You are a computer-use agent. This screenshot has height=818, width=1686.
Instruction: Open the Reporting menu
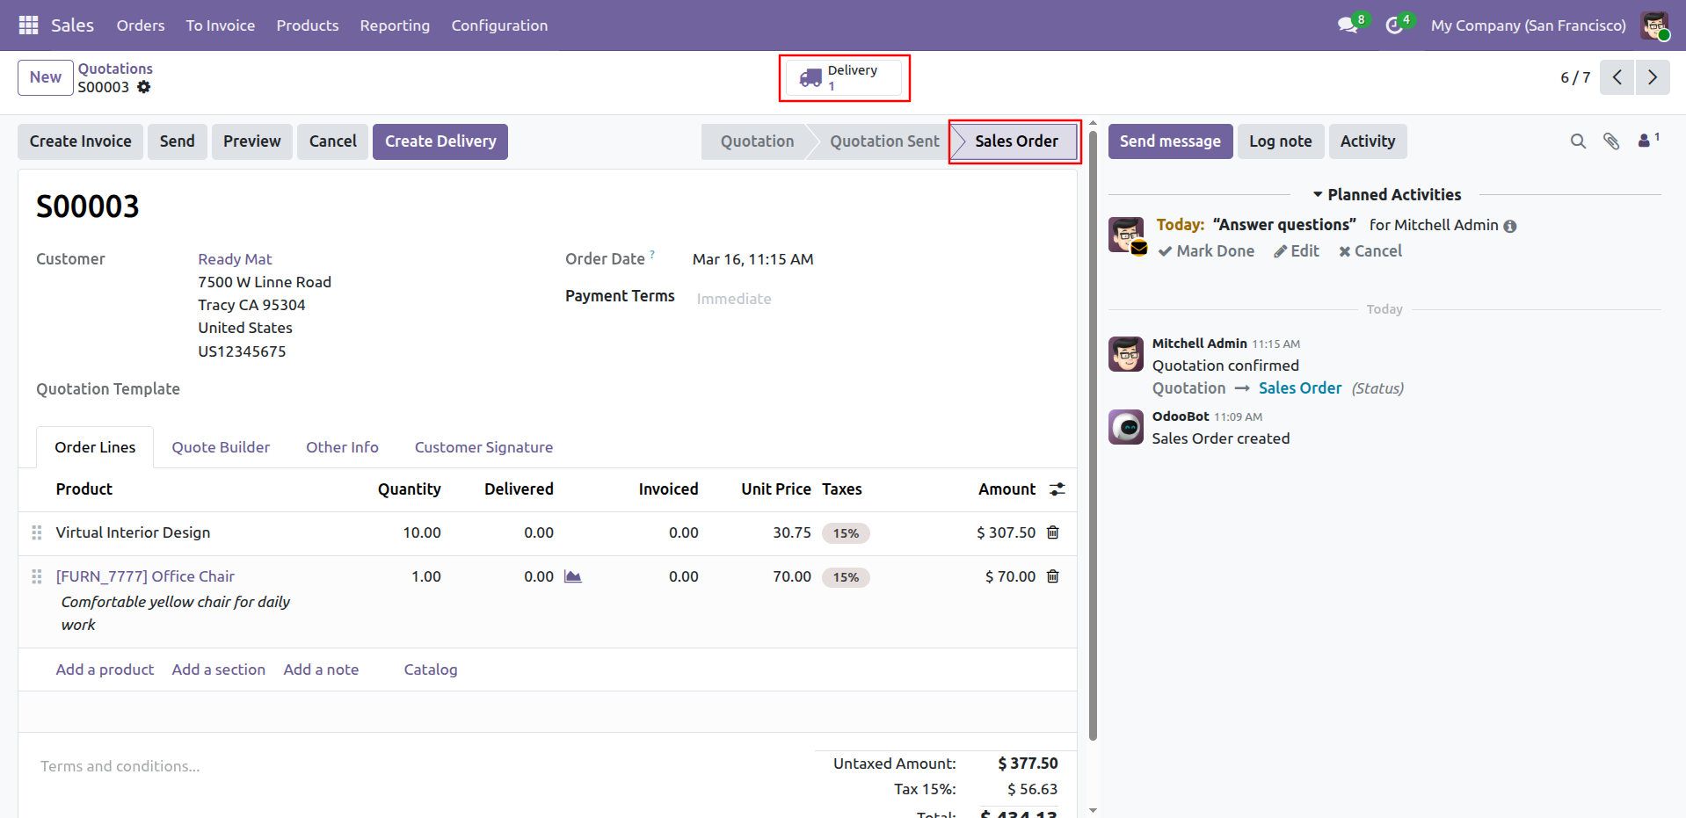pos(395,25)
